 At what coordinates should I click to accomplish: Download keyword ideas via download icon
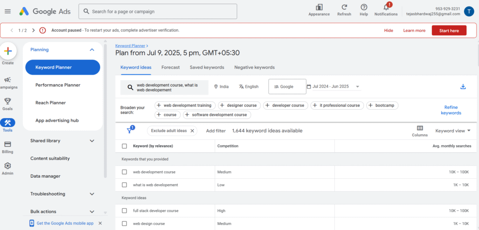point(463,86)
